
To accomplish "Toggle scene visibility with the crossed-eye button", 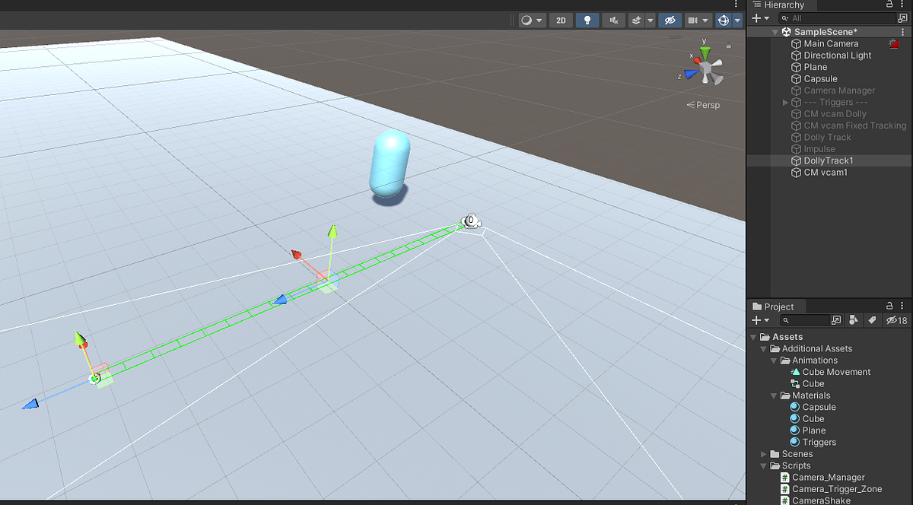I will pos(670,20).
